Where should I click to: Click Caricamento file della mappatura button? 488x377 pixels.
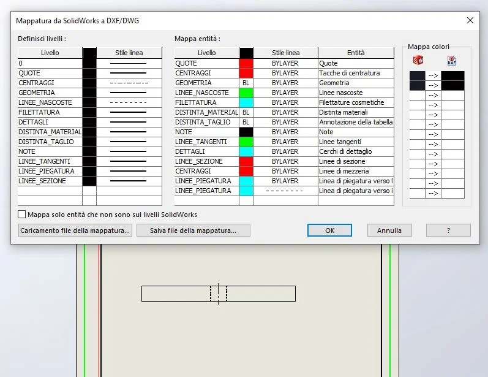click(75, 230)
